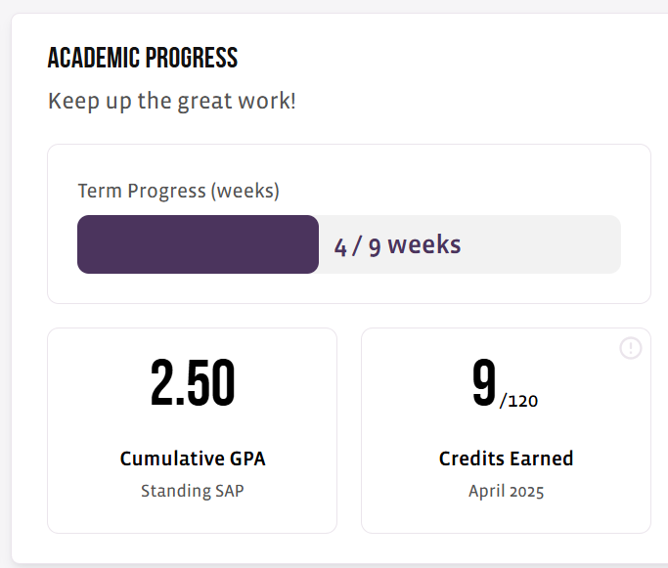Click the unfilled gray part of progress bar

click(x=469, y=244)
